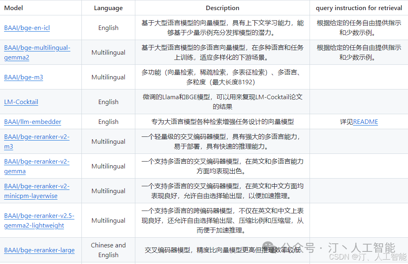Click the v2.5-gemma2-lightweight description text
This screenshot has width=408, height=264.
pyautogui.click(x=222, y=221)
